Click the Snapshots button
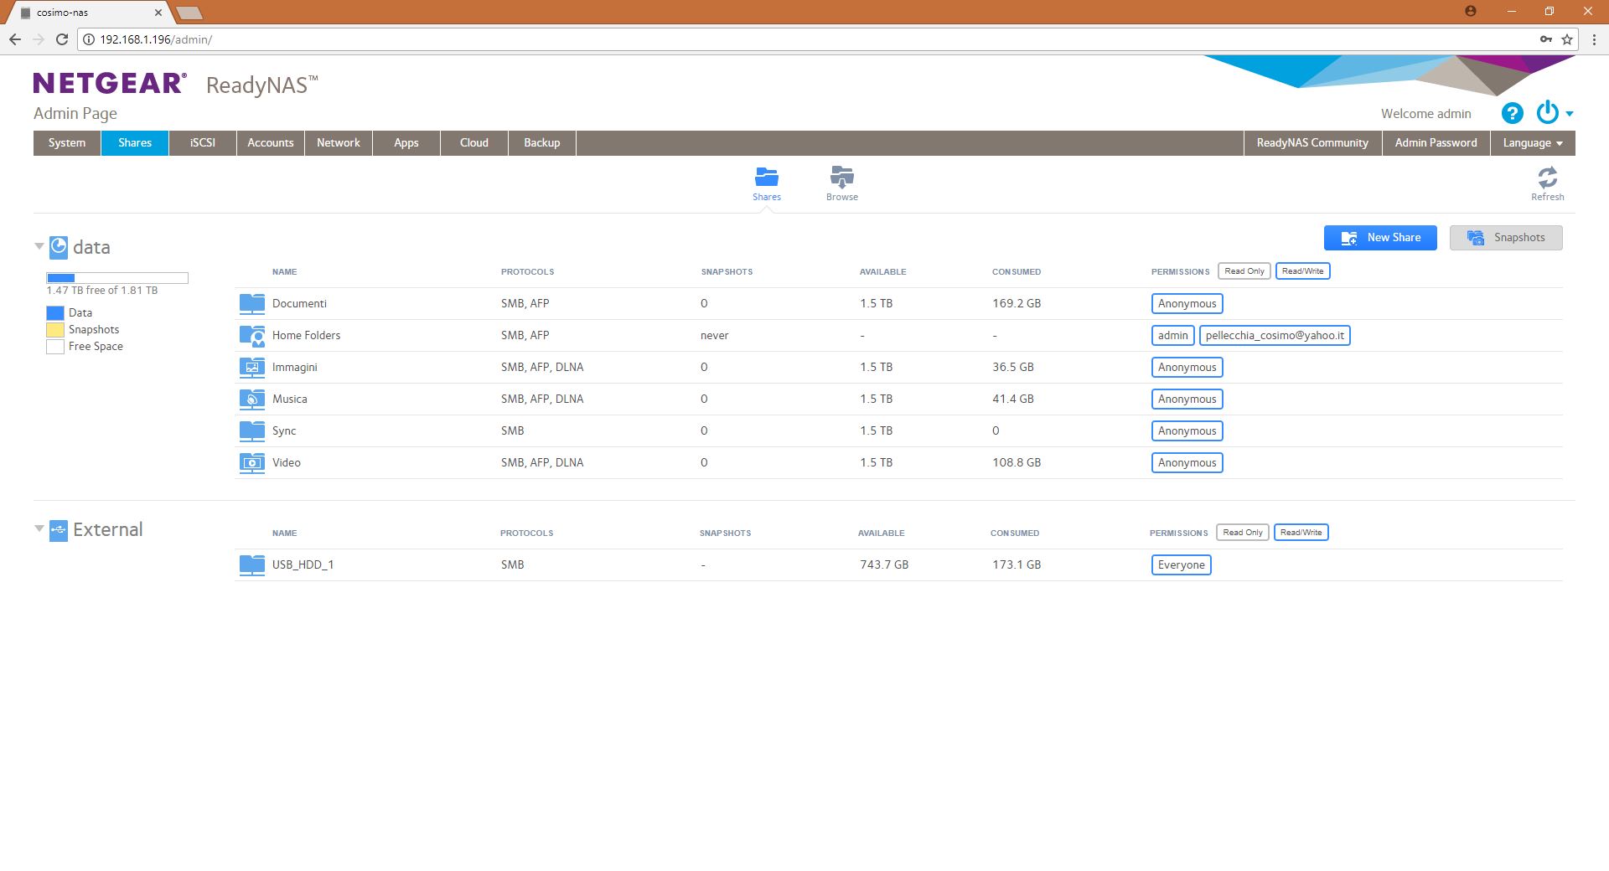Viewport: 1609px width, 871px height. tap(1505, 238)
